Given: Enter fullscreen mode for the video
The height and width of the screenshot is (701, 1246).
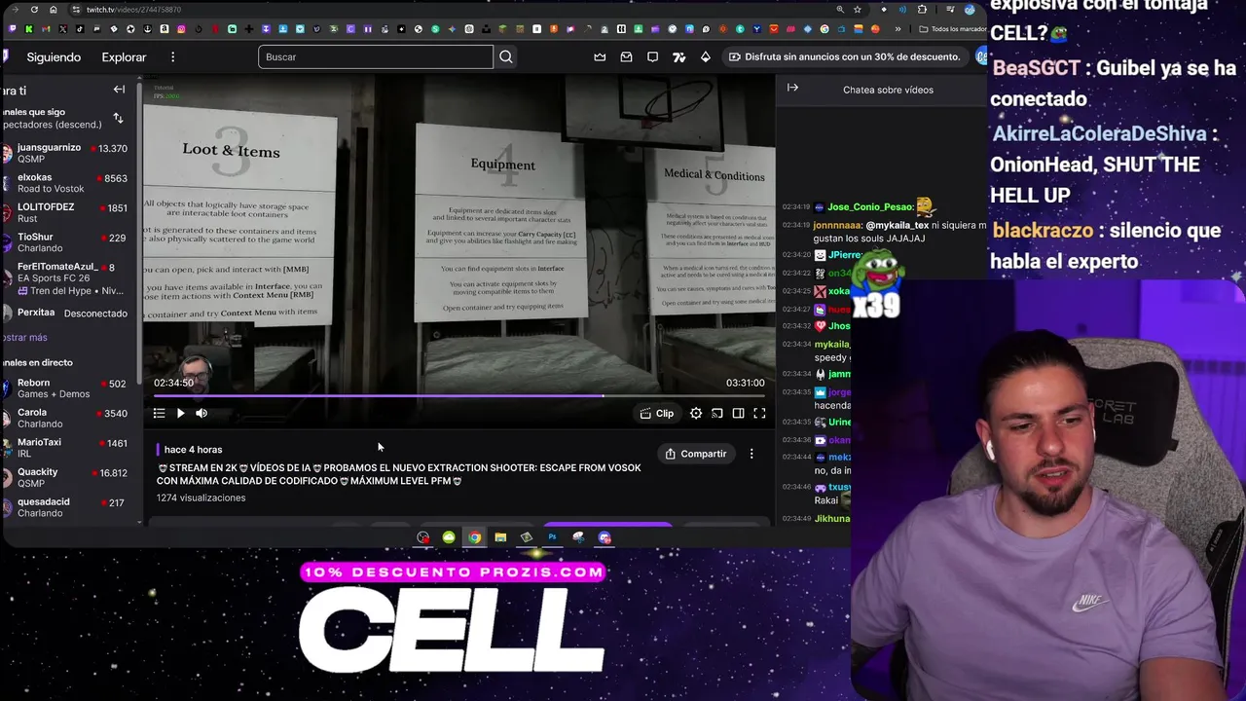Looking at the screenshot, I should pos(760,414).
